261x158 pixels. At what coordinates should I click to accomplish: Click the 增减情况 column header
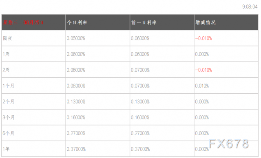[x=206, y=22]
